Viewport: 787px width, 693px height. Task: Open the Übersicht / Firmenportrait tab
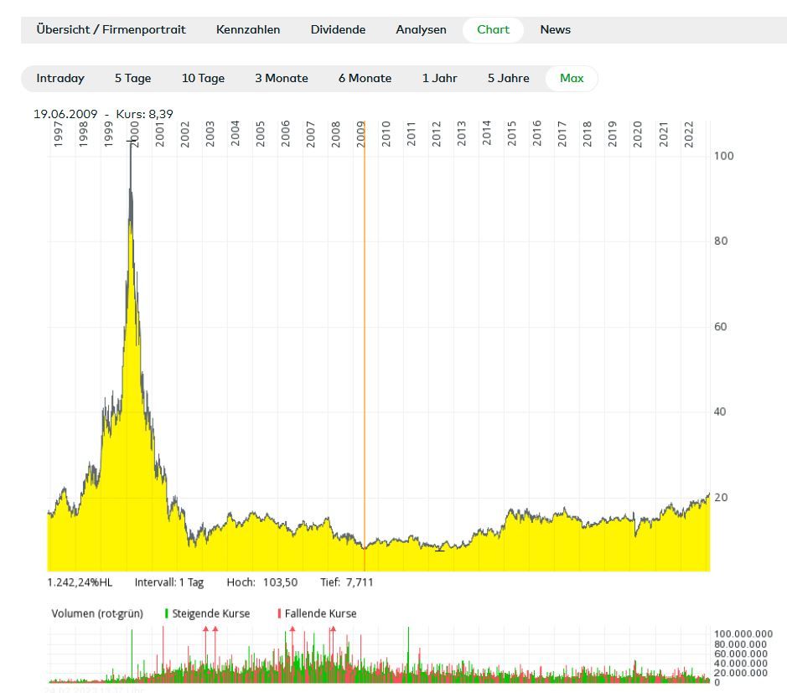111,29
